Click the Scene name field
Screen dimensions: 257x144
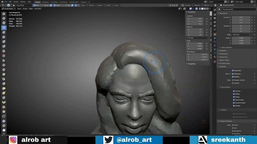tap(216, 2)
